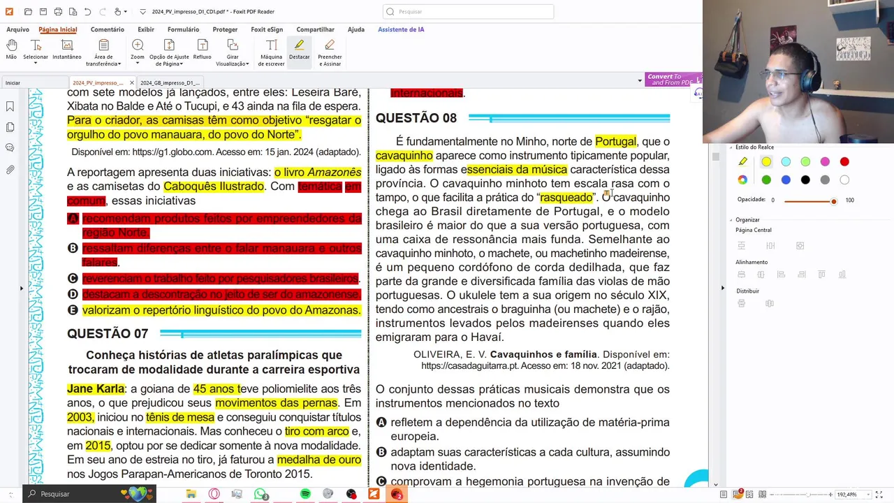Open File Explorer from the taskbar
The image size is (894, 503).
click(191, 494)
